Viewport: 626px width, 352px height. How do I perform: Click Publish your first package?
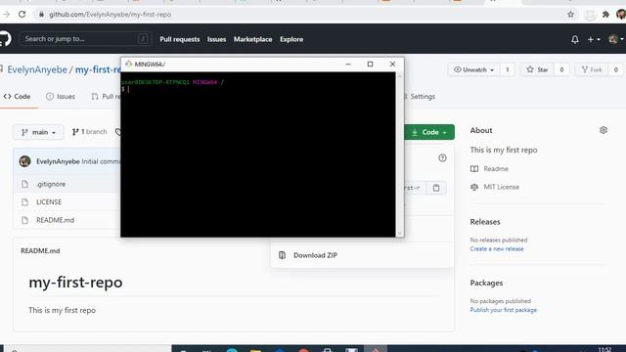pyautogui.click(x=504, y=310)
